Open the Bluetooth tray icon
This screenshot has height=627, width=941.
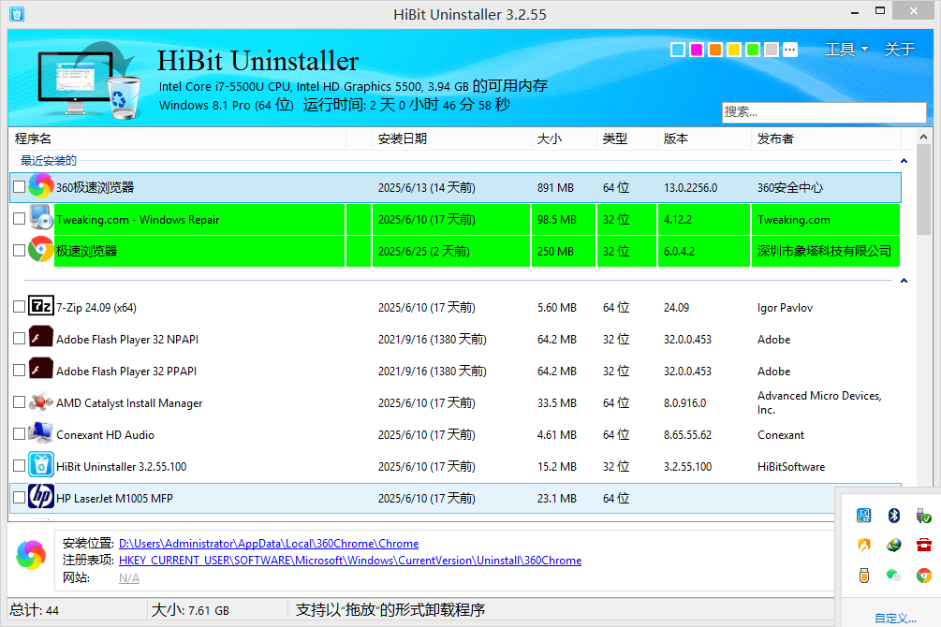tap(893, 516)
